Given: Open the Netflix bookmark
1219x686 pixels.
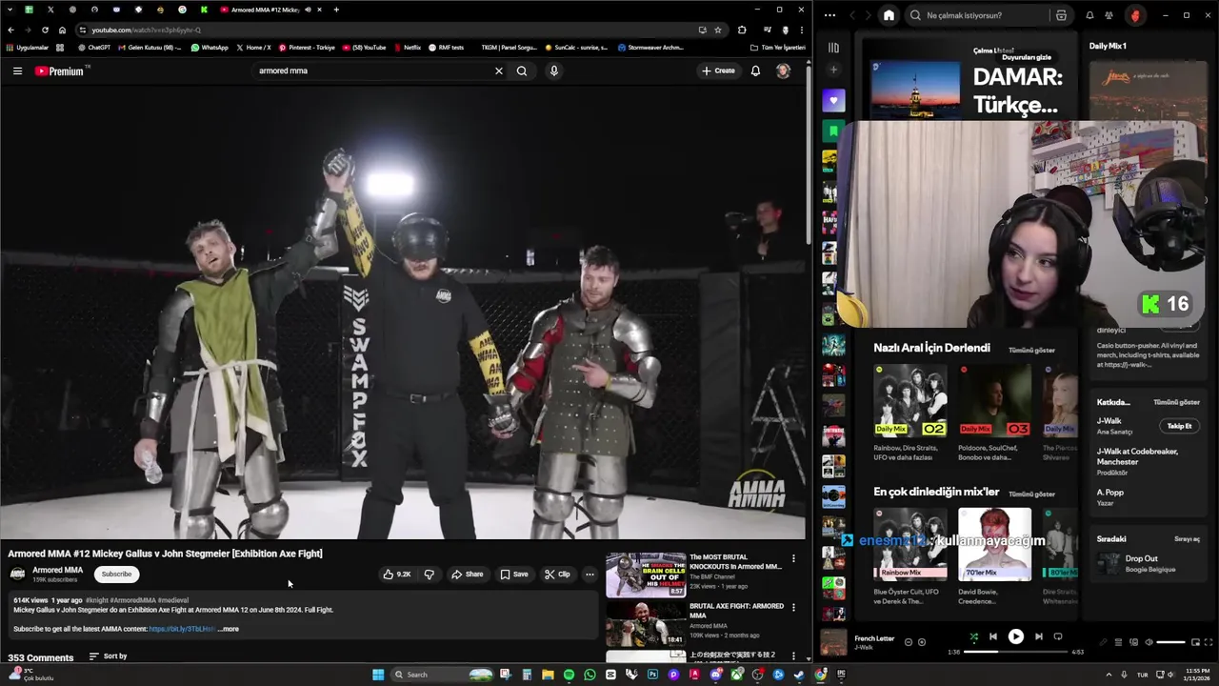Looking at the screenshot, I should click(x=407, y=47).
